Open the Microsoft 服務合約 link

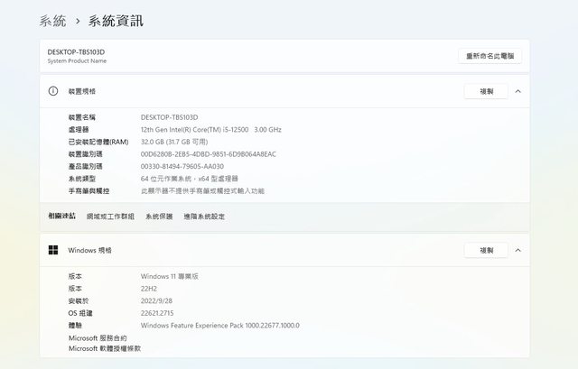click(x=98, y=337)
